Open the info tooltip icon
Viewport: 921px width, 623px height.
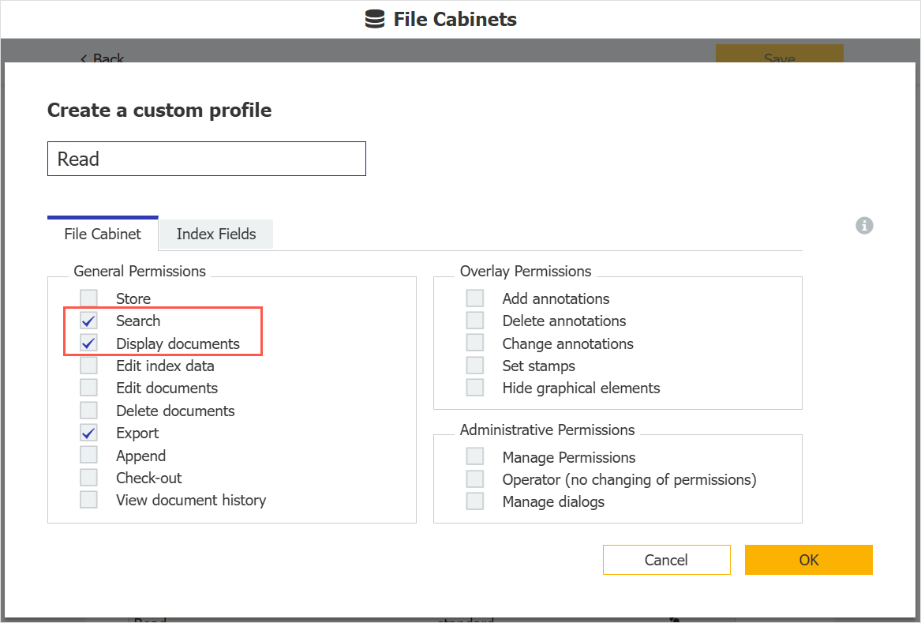pyautogui.click(x=864, y=226)
